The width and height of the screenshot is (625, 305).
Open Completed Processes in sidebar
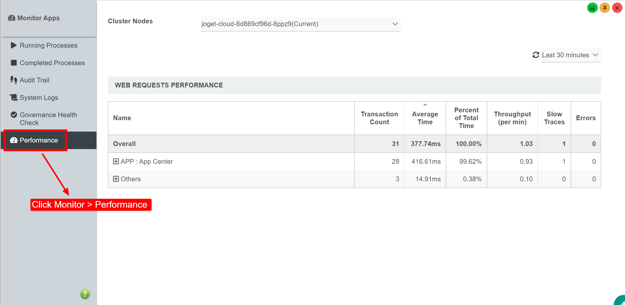(52, 63)
